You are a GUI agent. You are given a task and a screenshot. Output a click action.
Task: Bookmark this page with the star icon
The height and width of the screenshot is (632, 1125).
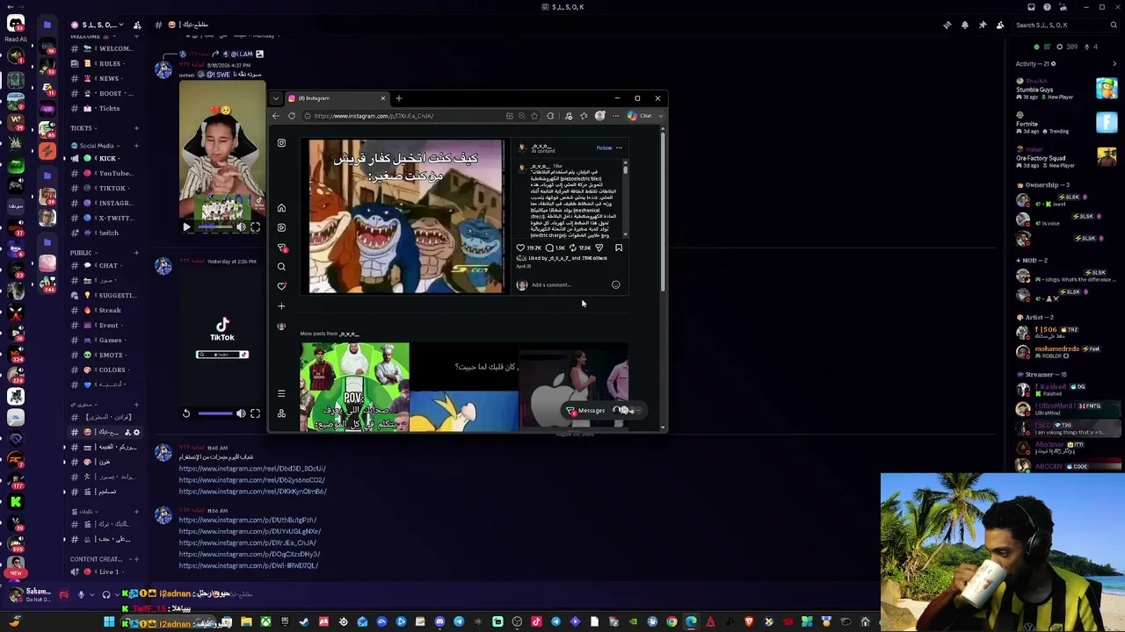pyautogui.click(x=533, y=116)
